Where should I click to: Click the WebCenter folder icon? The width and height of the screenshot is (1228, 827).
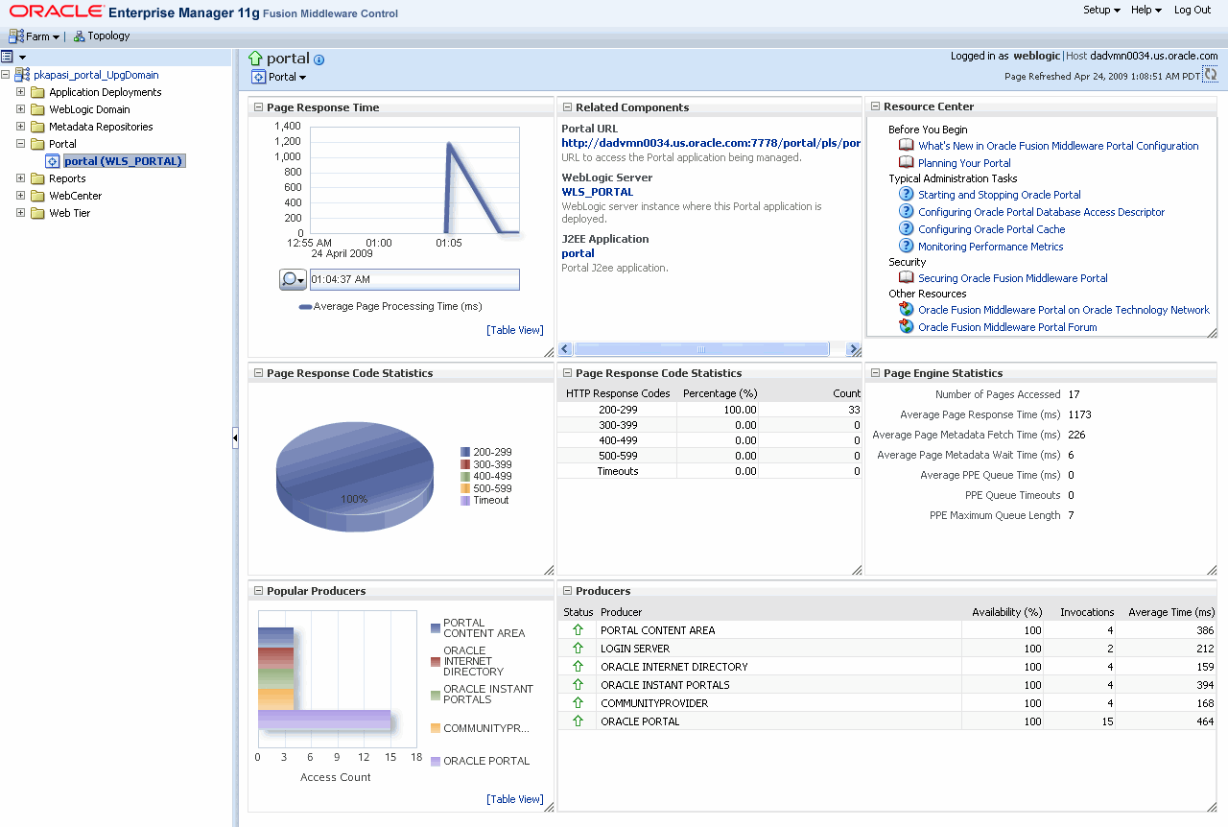point(38,197)
